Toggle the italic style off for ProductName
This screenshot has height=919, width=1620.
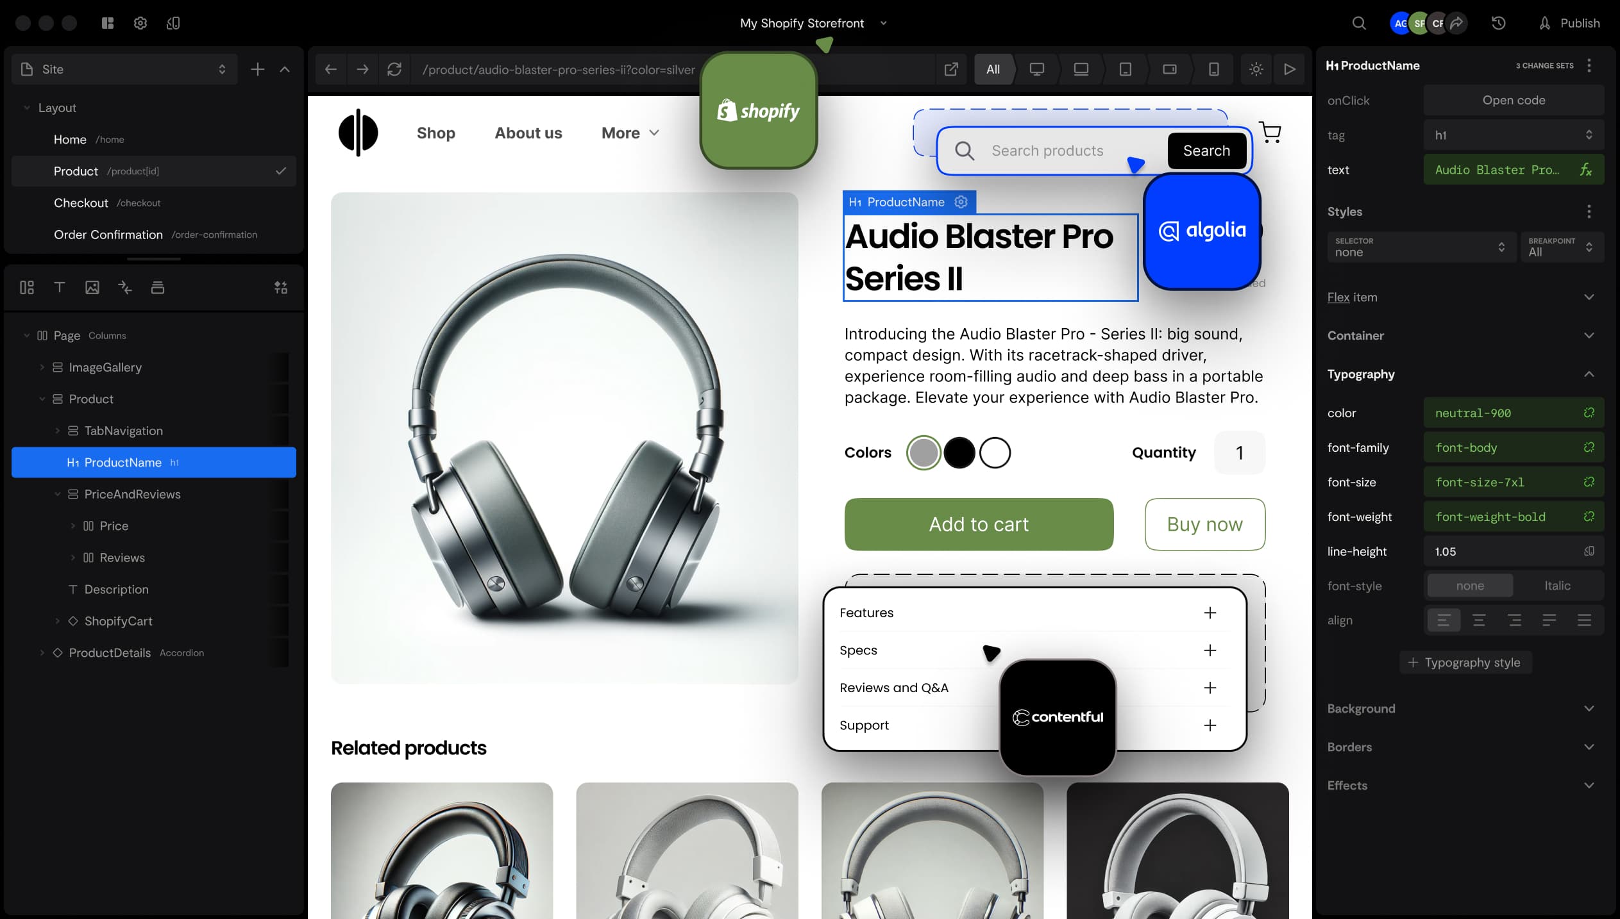(x=1471, y=586)
